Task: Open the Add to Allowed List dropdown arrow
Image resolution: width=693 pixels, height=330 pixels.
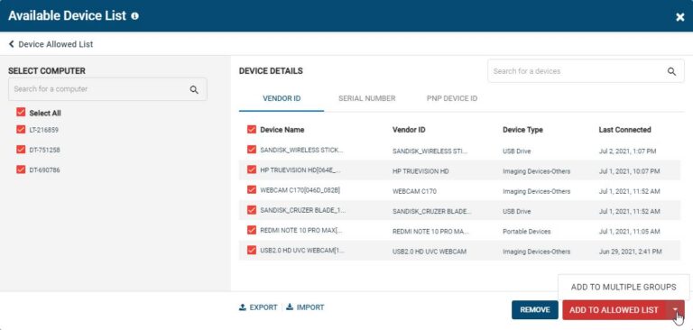Action: pyautogui.click(x=675, y=310)
